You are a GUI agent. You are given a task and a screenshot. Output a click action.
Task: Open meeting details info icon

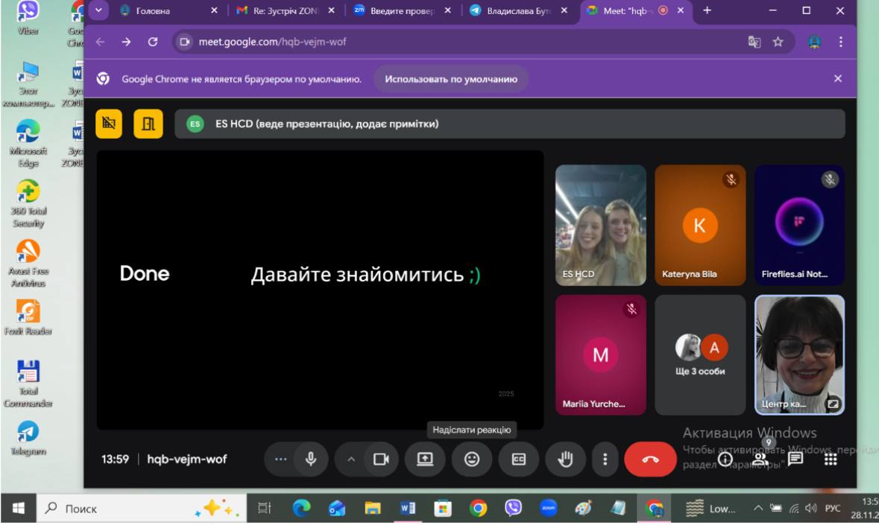[x=725, y=460]
